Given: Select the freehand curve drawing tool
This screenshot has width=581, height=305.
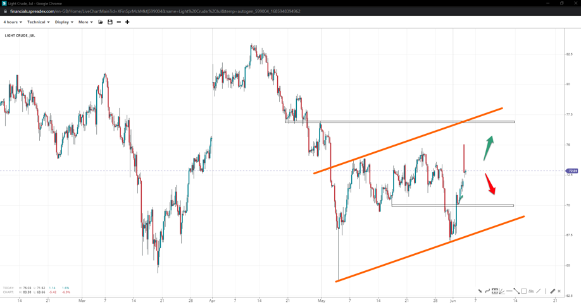Looking at the screenshot, I should [x=487, y=291].
